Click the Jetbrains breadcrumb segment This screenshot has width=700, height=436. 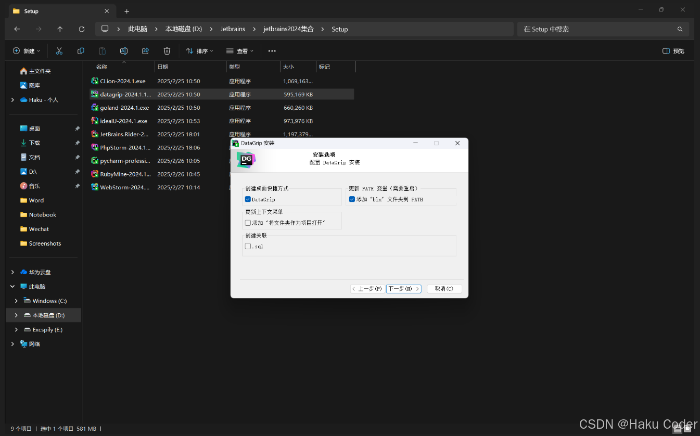click(233, 29)
